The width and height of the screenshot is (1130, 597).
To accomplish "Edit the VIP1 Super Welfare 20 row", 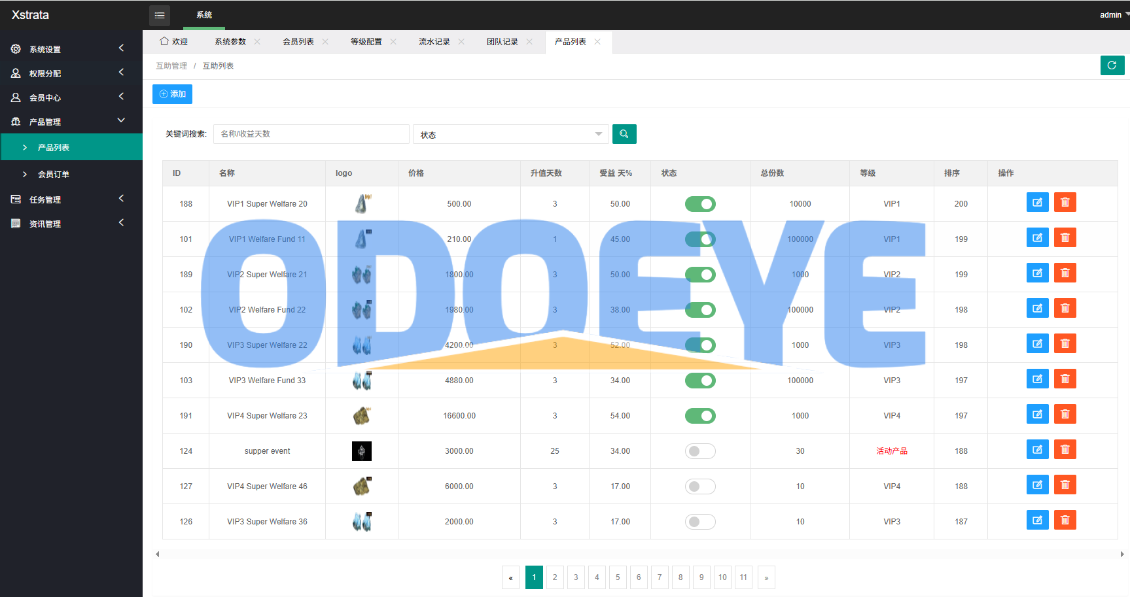I will pos(1037,203).
